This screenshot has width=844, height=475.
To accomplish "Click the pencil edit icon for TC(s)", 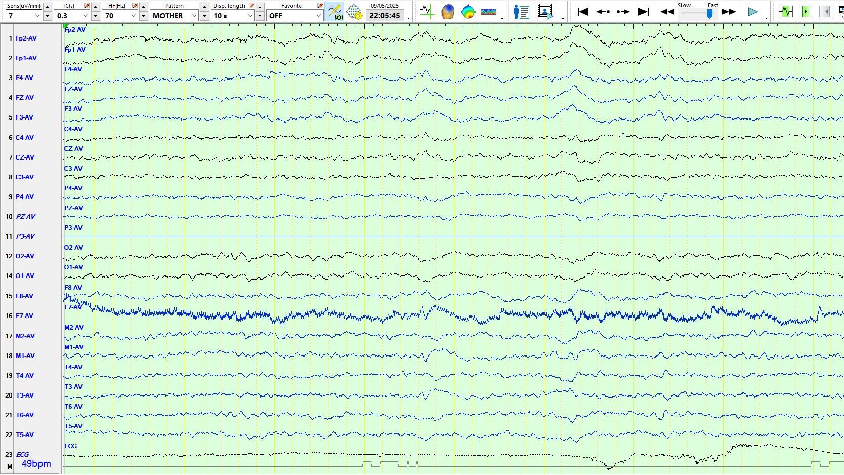I will [x=87, y=6].
